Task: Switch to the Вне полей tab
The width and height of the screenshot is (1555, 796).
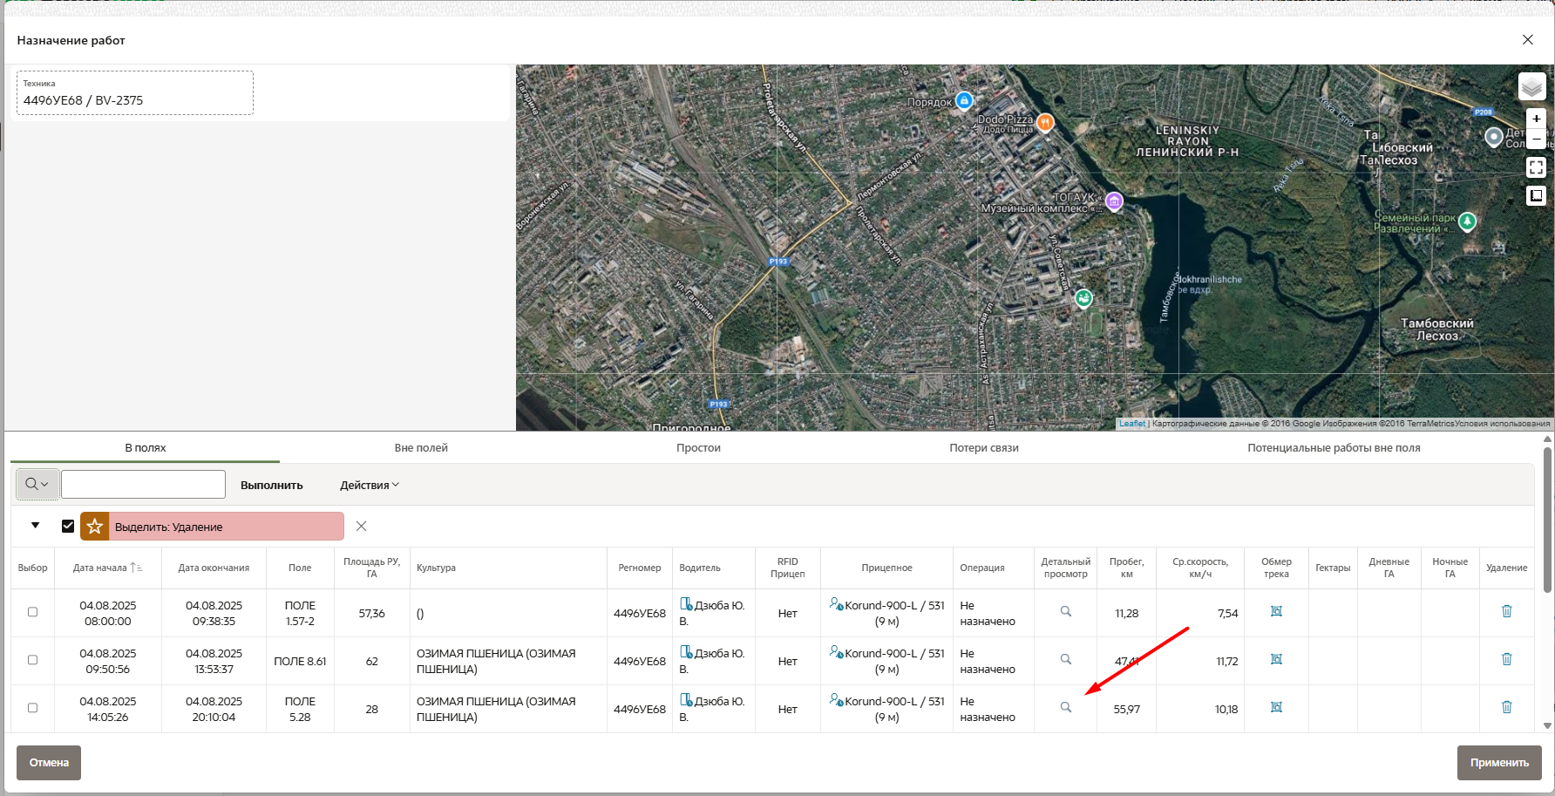Action: pos(421,448)
